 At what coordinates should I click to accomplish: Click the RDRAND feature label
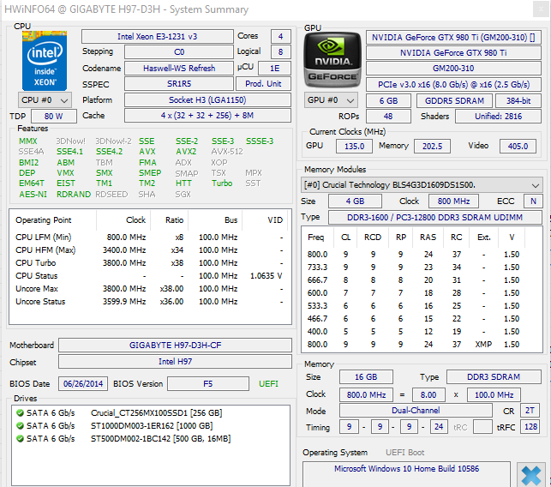coord(74,195)
